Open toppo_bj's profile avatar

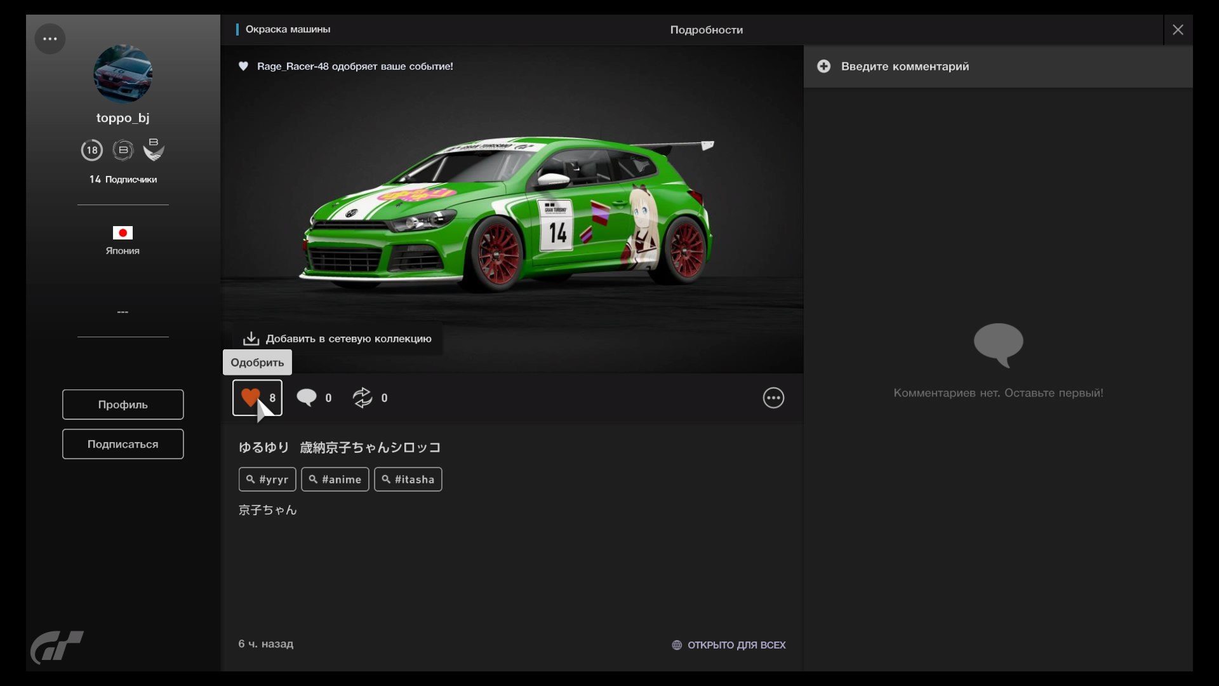(123, 74)
